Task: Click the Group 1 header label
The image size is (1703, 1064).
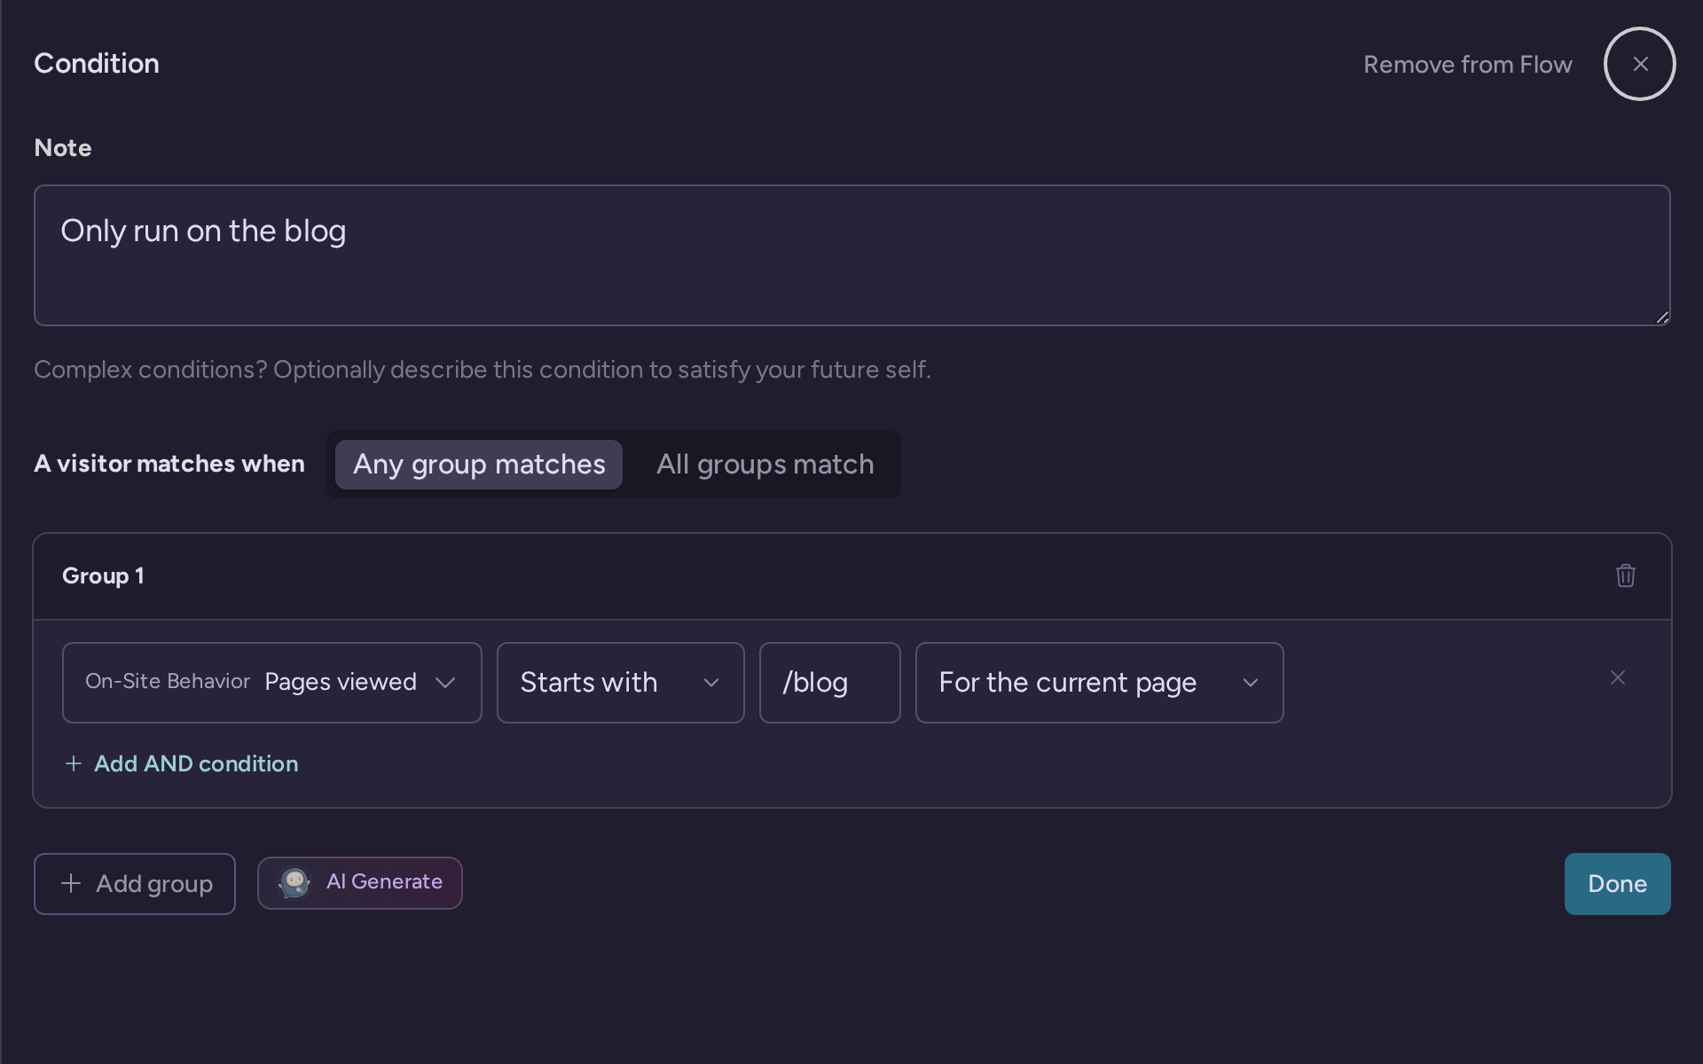Action: 103,576
